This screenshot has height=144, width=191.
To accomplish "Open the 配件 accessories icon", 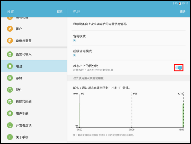I will pos(10,90).
